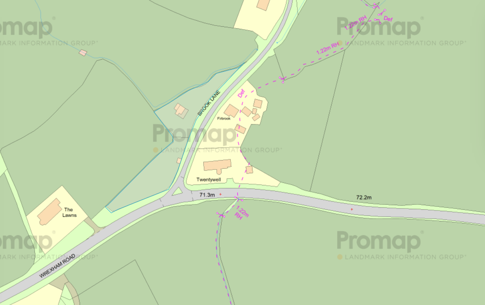485x305 pixels.
Task: Click the red cross below 72.2m
Action: pos(352,209)
